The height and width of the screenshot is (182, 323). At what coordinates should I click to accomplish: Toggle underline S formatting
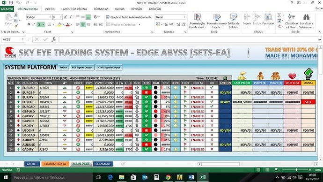(39, 24)
